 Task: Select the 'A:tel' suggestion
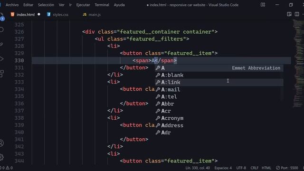coord(219,96)
